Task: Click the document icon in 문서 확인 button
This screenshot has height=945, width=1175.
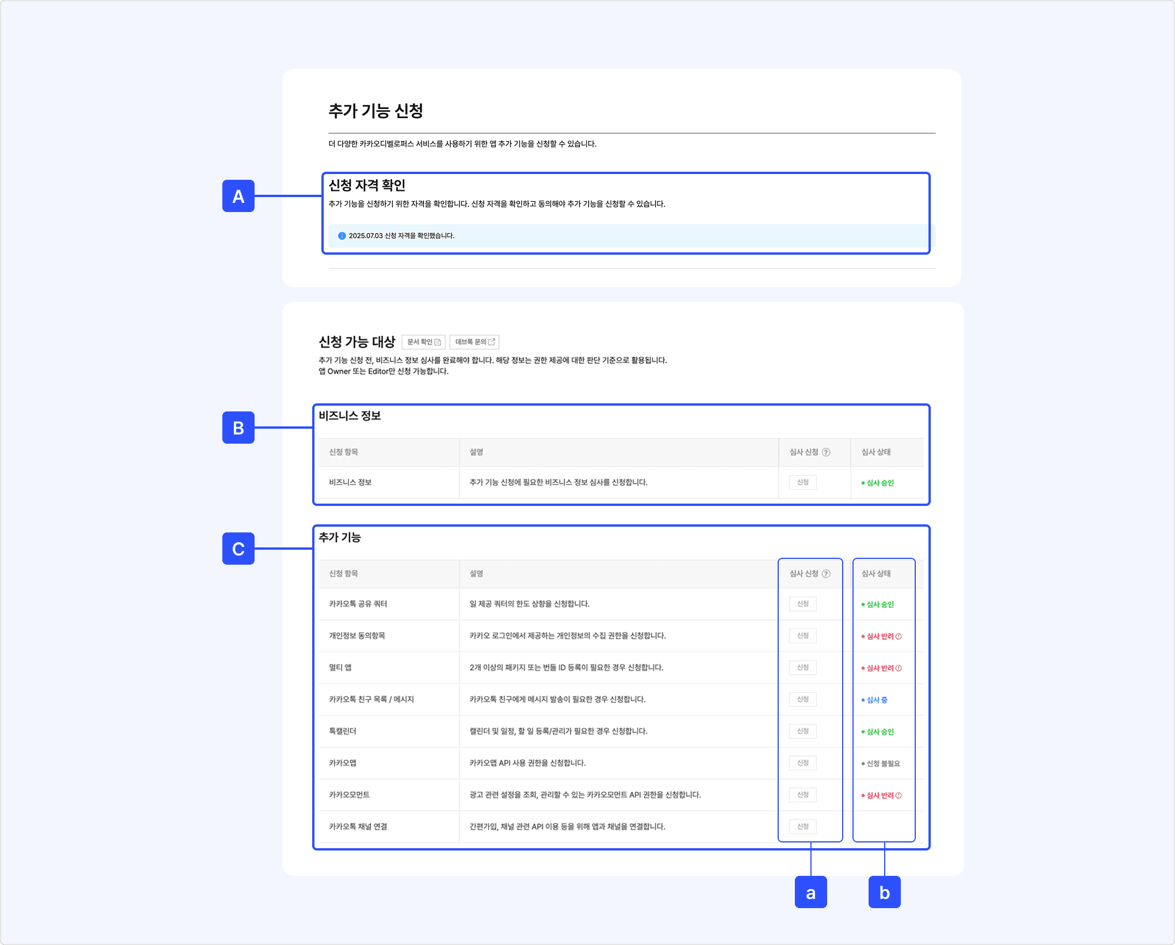Action: pos(438,342)
